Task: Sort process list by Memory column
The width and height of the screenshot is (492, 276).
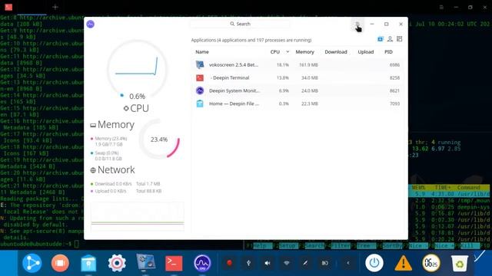Action: 304,52
